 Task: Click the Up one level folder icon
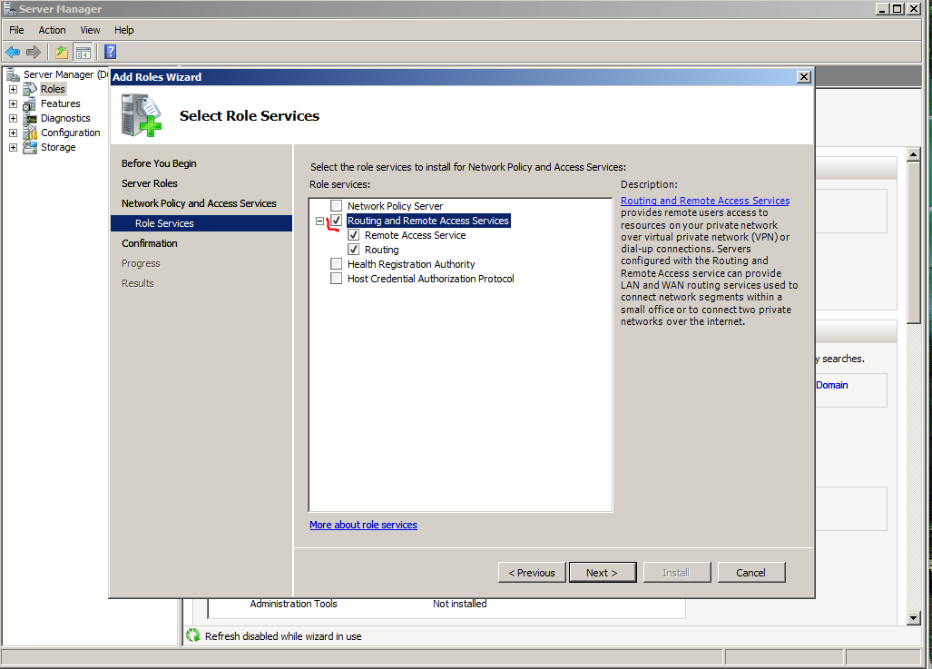pos(61,53)
